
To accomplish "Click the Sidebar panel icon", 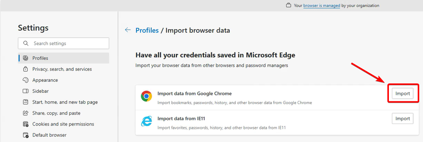I will pyautogui.click(x=26, y=91).
